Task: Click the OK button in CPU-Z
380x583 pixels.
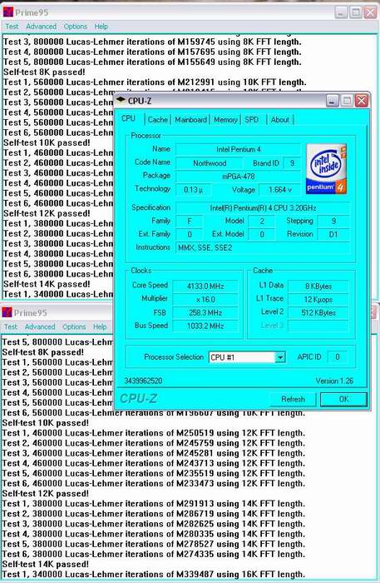Action: [x=343, y=399]
